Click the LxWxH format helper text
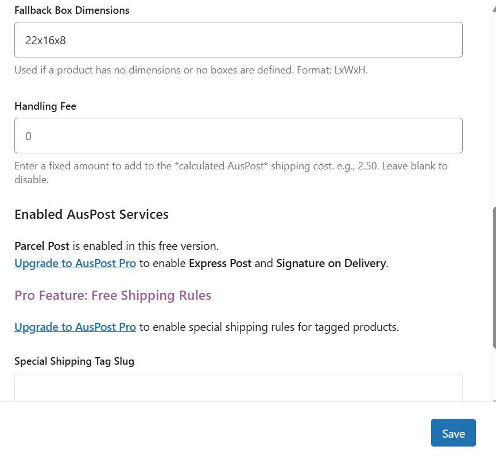Viewport: 496px width, 456px height. pyautogui.click(x=192, y=70)
